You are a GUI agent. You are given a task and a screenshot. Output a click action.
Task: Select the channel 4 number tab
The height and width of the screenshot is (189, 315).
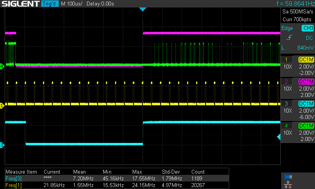286,126
